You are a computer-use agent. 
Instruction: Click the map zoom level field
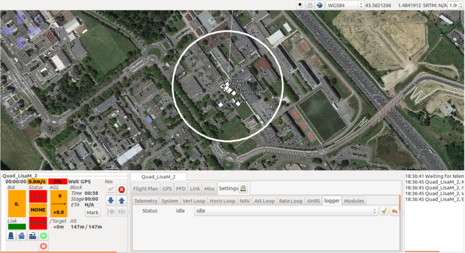tap(453, 5)
